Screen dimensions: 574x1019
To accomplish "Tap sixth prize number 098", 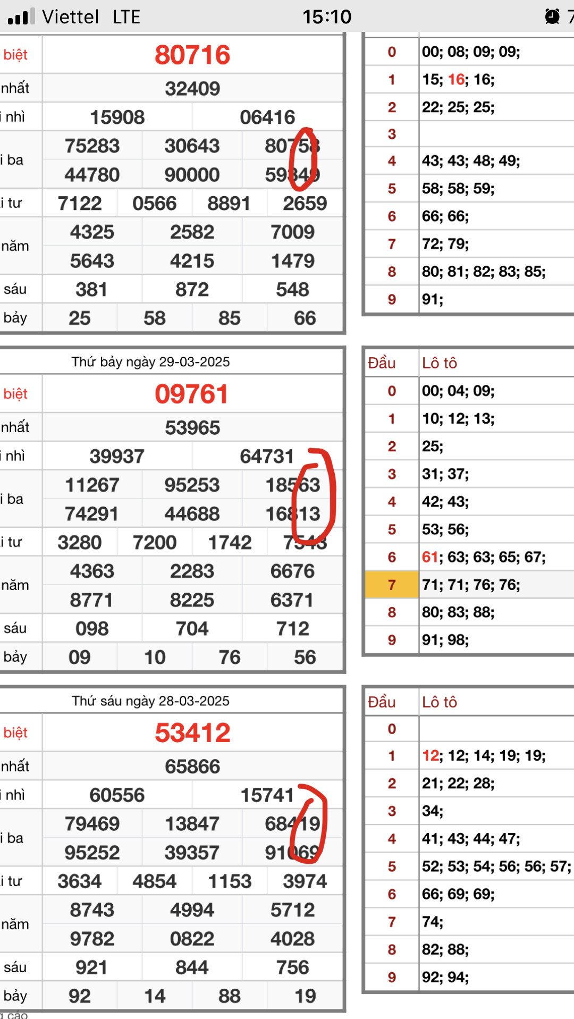I will pos(92,629).
